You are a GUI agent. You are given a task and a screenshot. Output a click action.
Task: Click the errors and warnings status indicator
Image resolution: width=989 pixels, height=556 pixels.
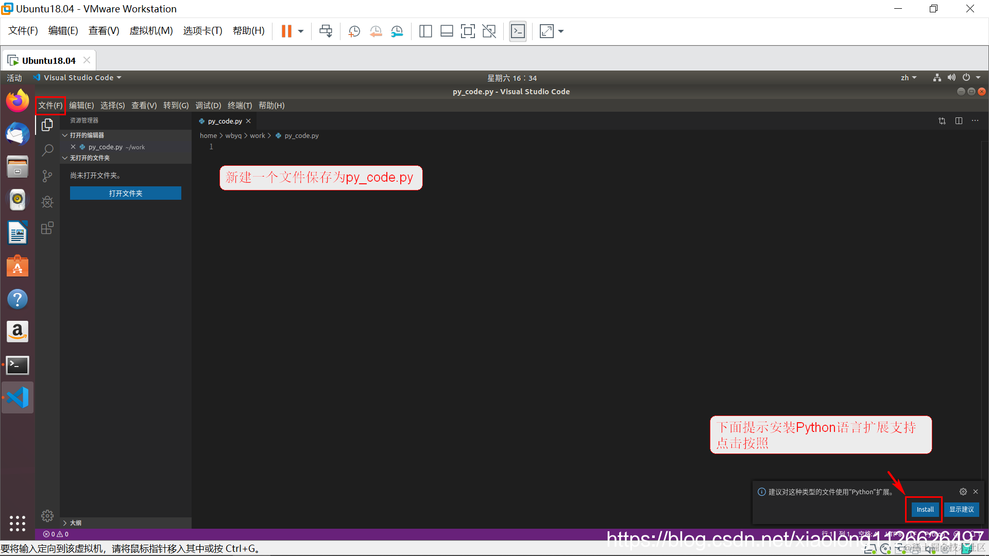(x=56, y=534)
